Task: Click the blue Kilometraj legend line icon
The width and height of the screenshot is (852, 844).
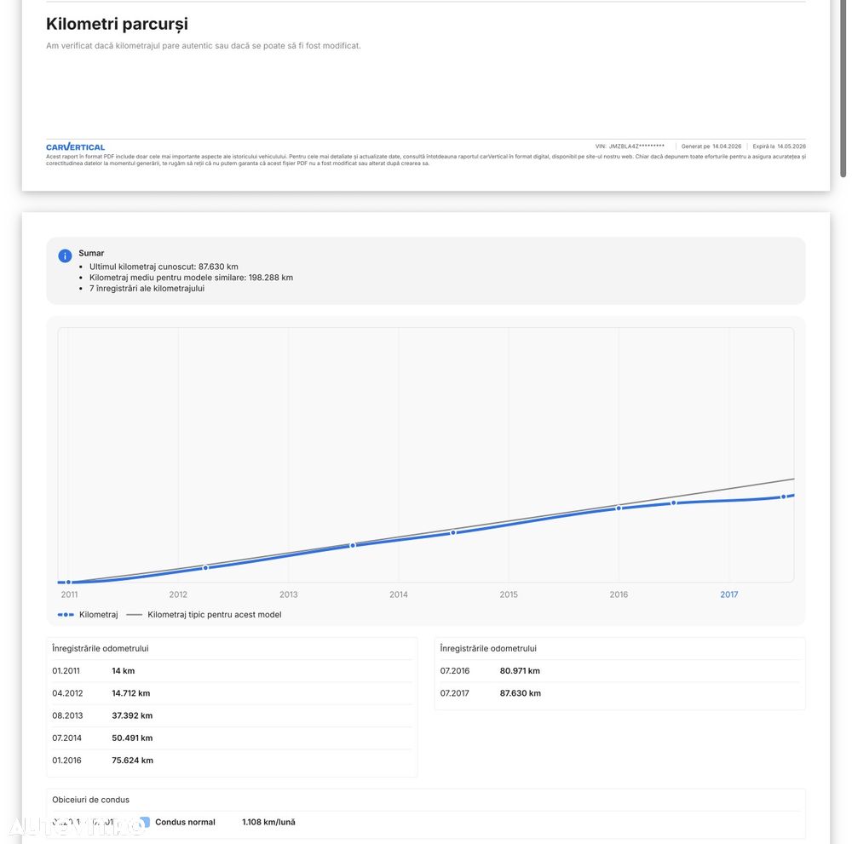Action: point(66,615)
